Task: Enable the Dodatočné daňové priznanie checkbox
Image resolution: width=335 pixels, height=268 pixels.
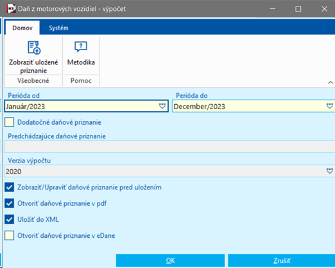Action: point(10,122)
